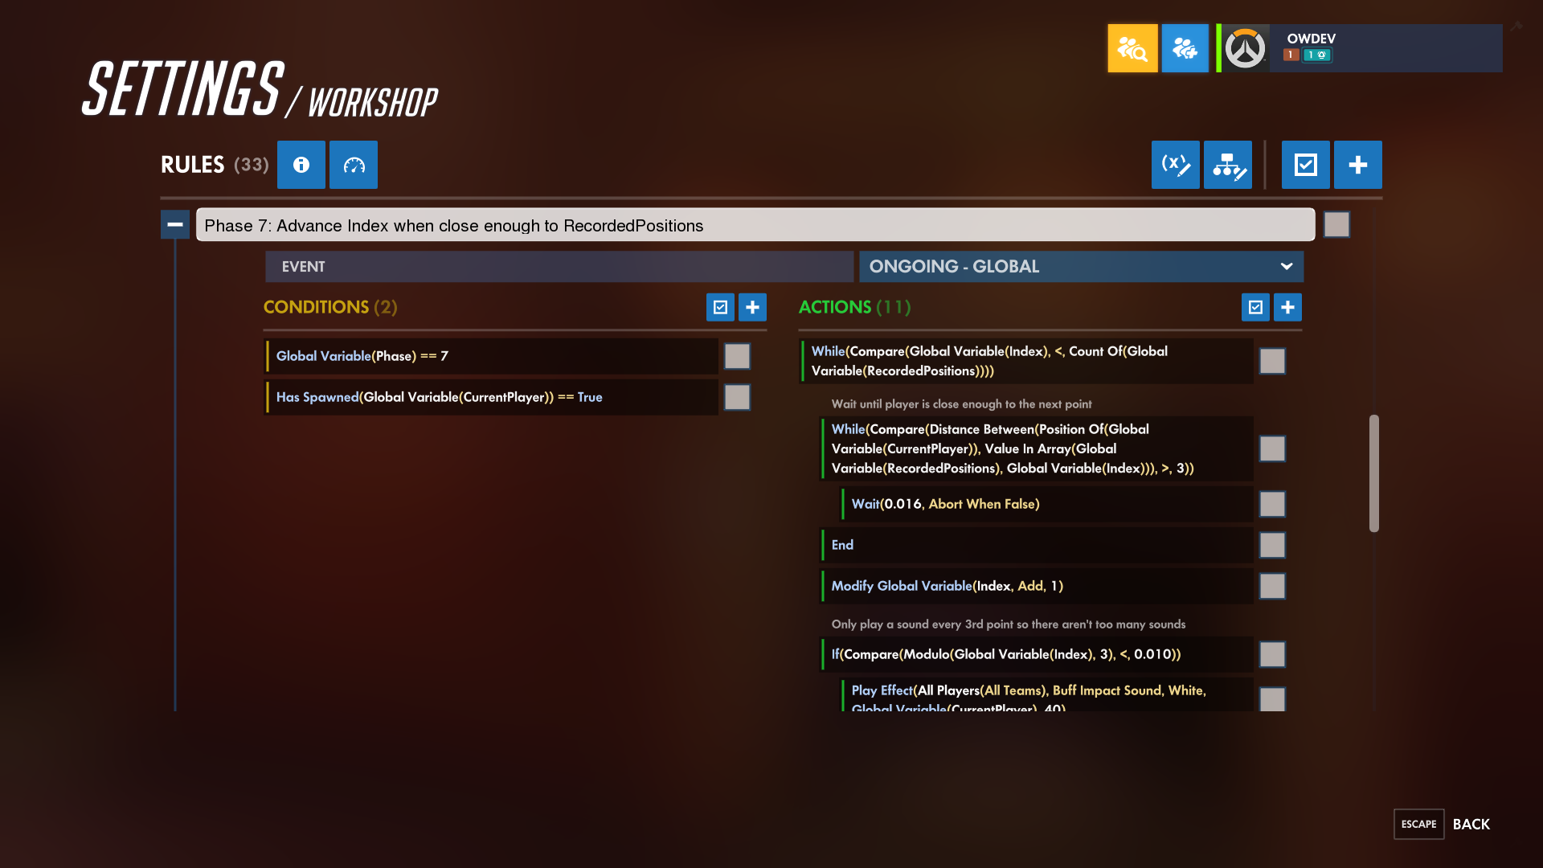The height and width of the screenshot is (868, 1543).
Task: Click the find group yellow icon
Action: tap(1133, 48)
